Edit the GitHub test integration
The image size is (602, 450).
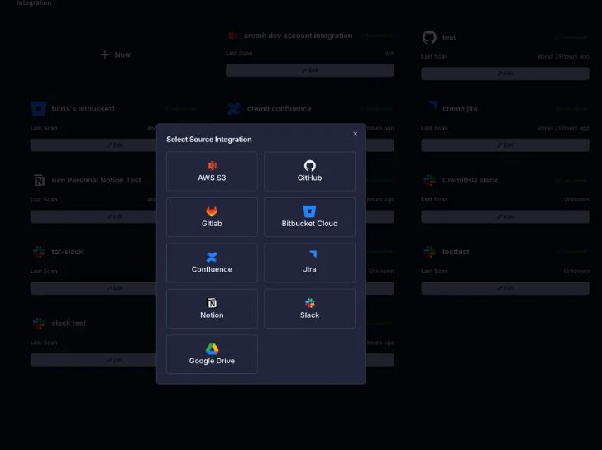[505, 73]
